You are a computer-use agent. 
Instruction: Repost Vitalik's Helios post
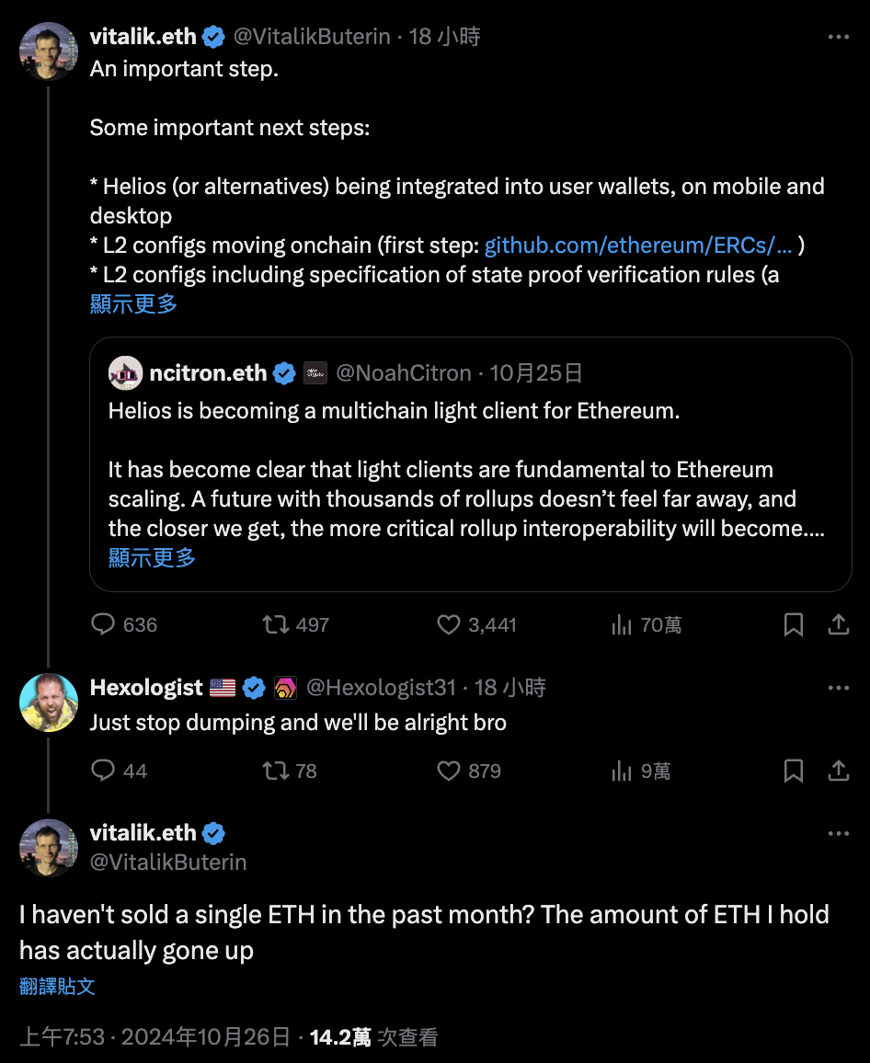click(275, 625)
